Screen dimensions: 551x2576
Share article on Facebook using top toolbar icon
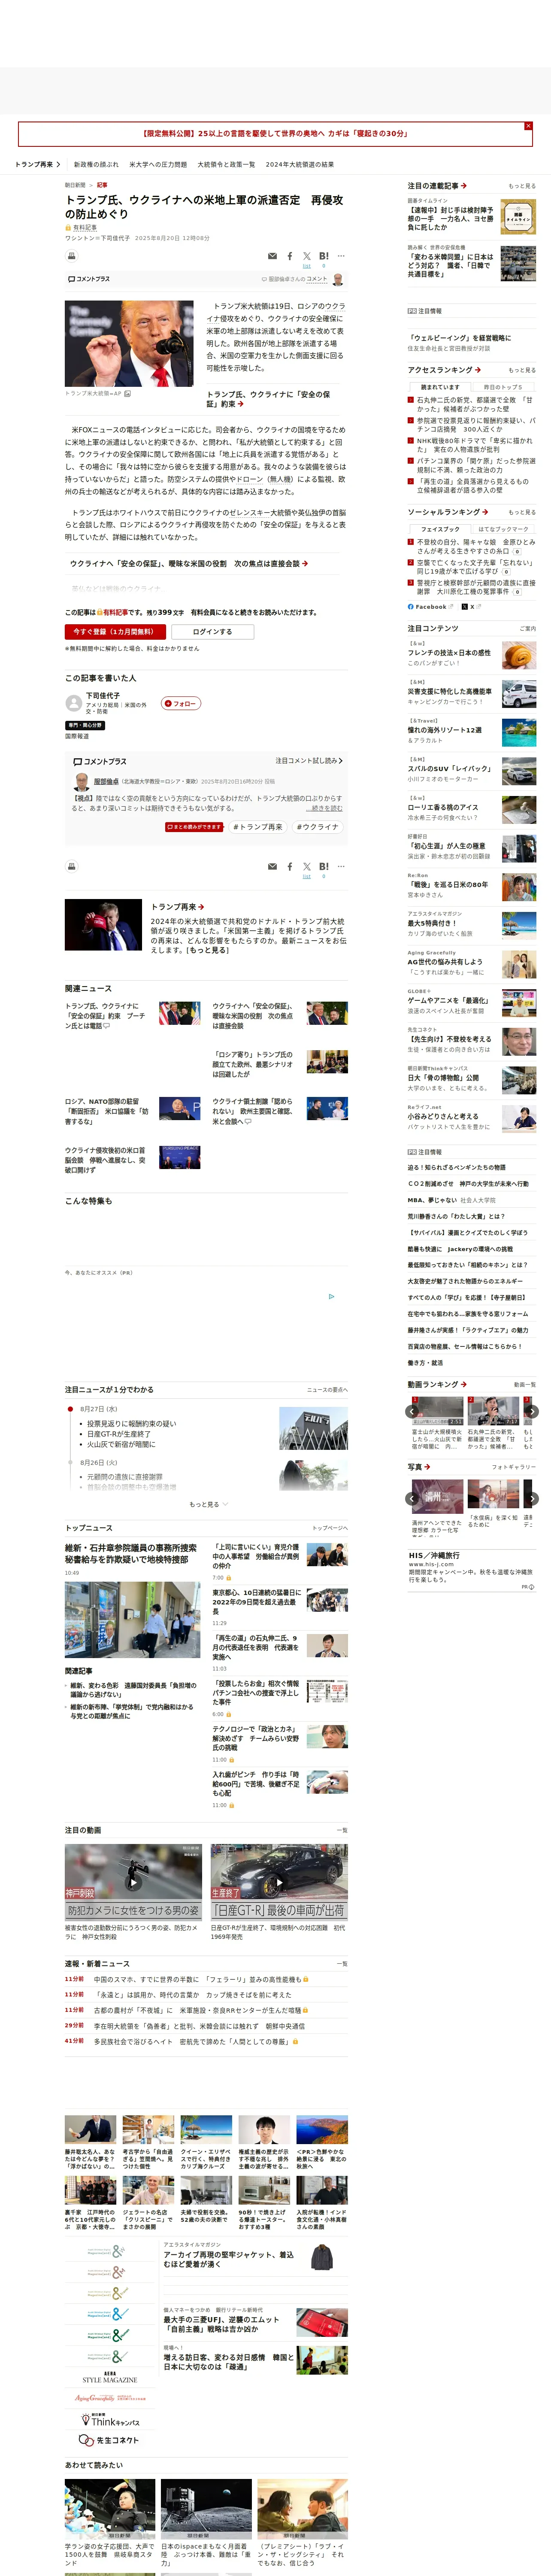point(290,256)
